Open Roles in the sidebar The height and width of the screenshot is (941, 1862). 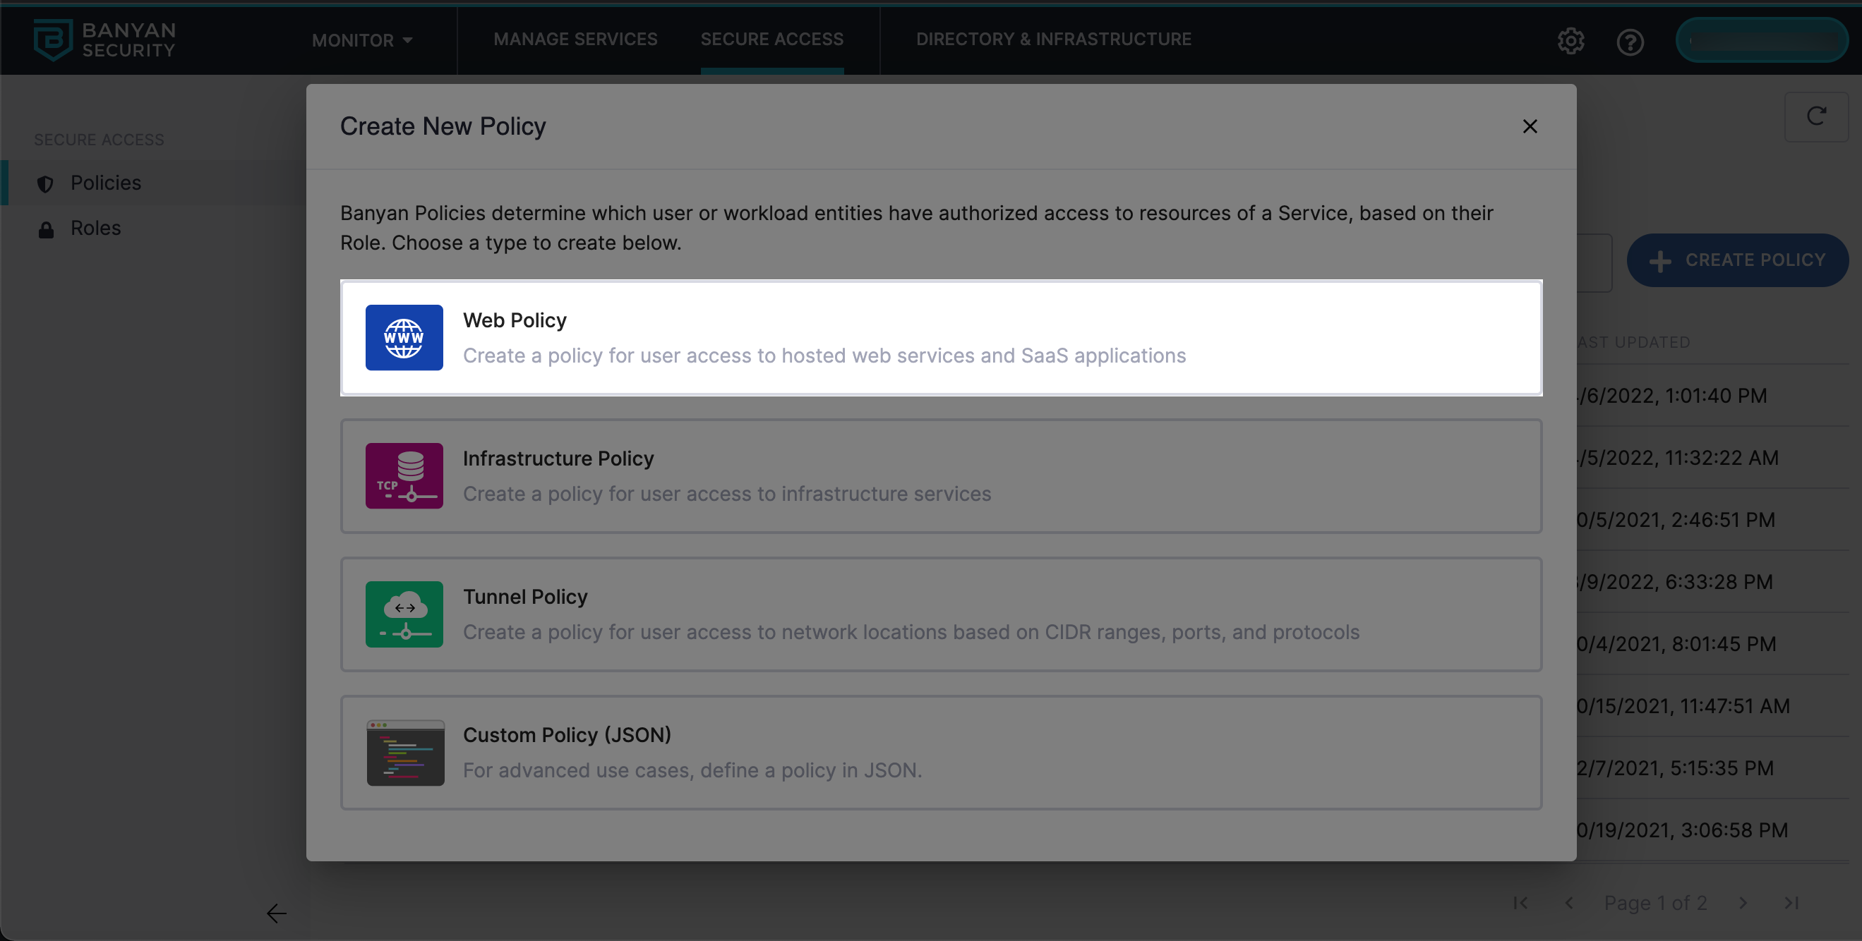tap(95, 229)
